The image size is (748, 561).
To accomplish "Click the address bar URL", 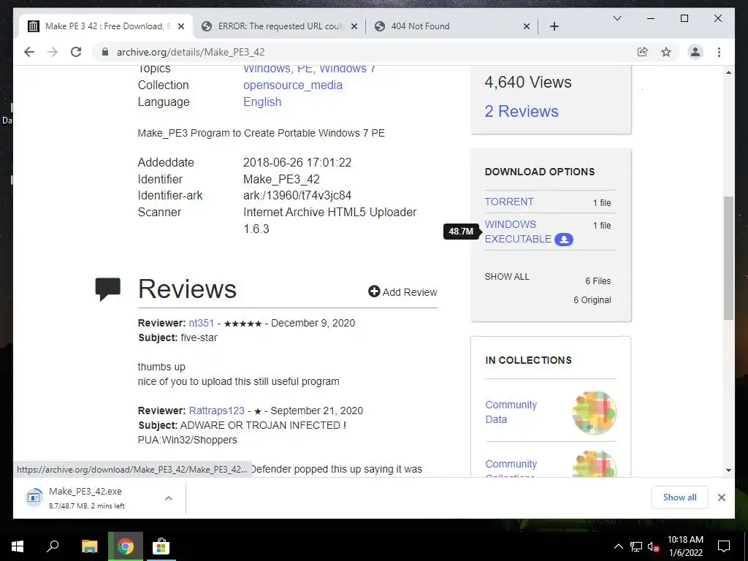I will 191,52.
